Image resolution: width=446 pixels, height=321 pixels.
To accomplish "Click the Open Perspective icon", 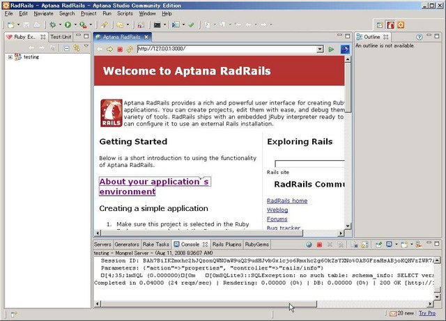I will pyautogui.click(x=379, y=25).
